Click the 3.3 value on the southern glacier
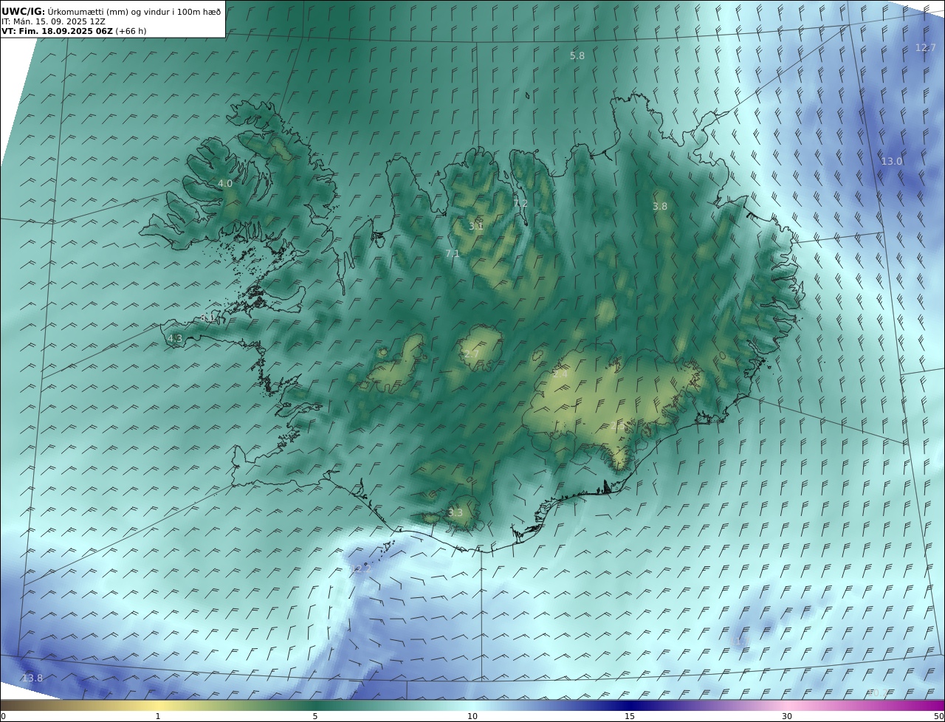945x722 pixels. coord(456,513)
